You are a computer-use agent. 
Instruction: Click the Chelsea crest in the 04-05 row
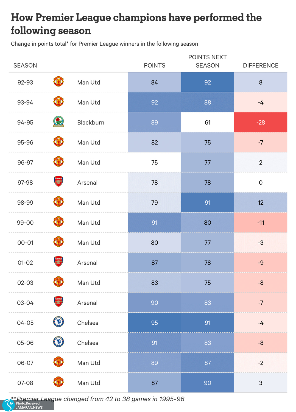tap(58, 322)
